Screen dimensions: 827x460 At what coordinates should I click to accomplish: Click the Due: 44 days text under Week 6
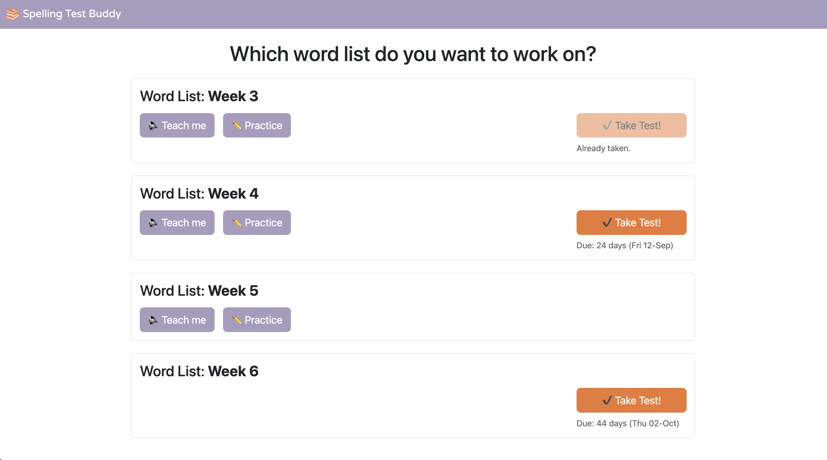point(628,423)
